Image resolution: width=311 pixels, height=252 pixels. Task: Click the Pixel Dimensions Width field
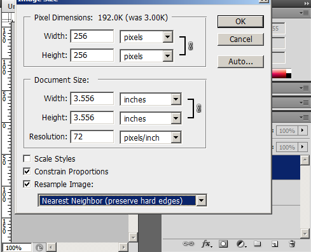(92, 36)
